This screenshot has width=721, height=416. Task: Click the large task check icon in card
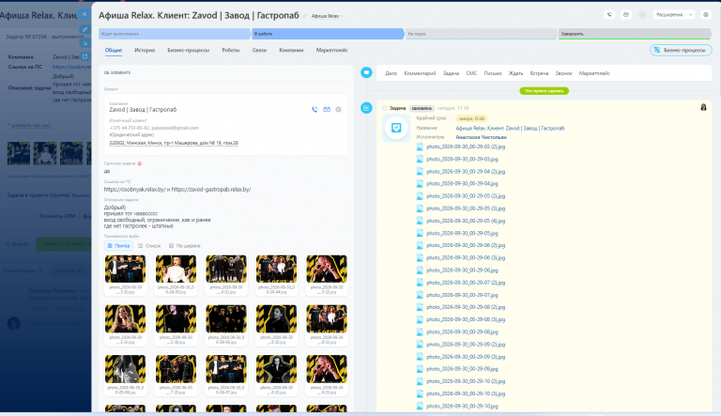(x=396, y=128)
